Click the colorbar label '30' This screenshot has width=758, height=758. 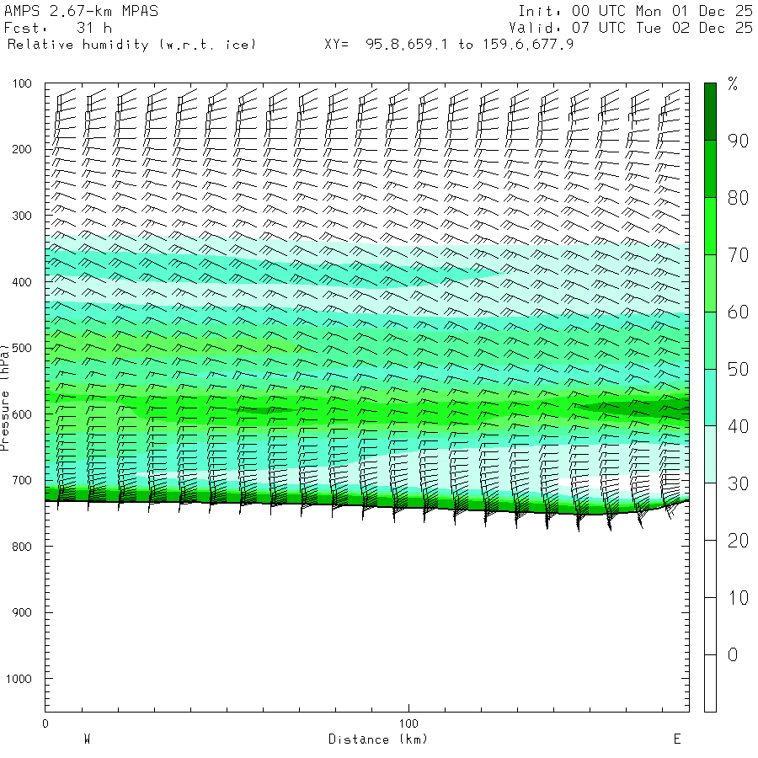click(738, 483)
